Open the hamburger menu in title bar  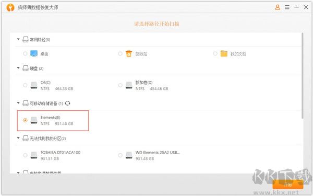[287, 7]
